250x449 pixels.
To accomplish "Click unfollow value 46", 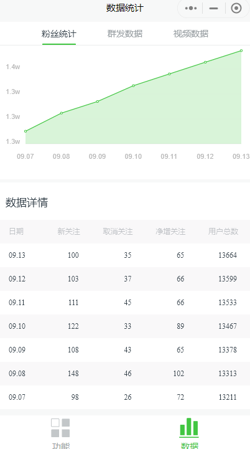I will (128, 374).
